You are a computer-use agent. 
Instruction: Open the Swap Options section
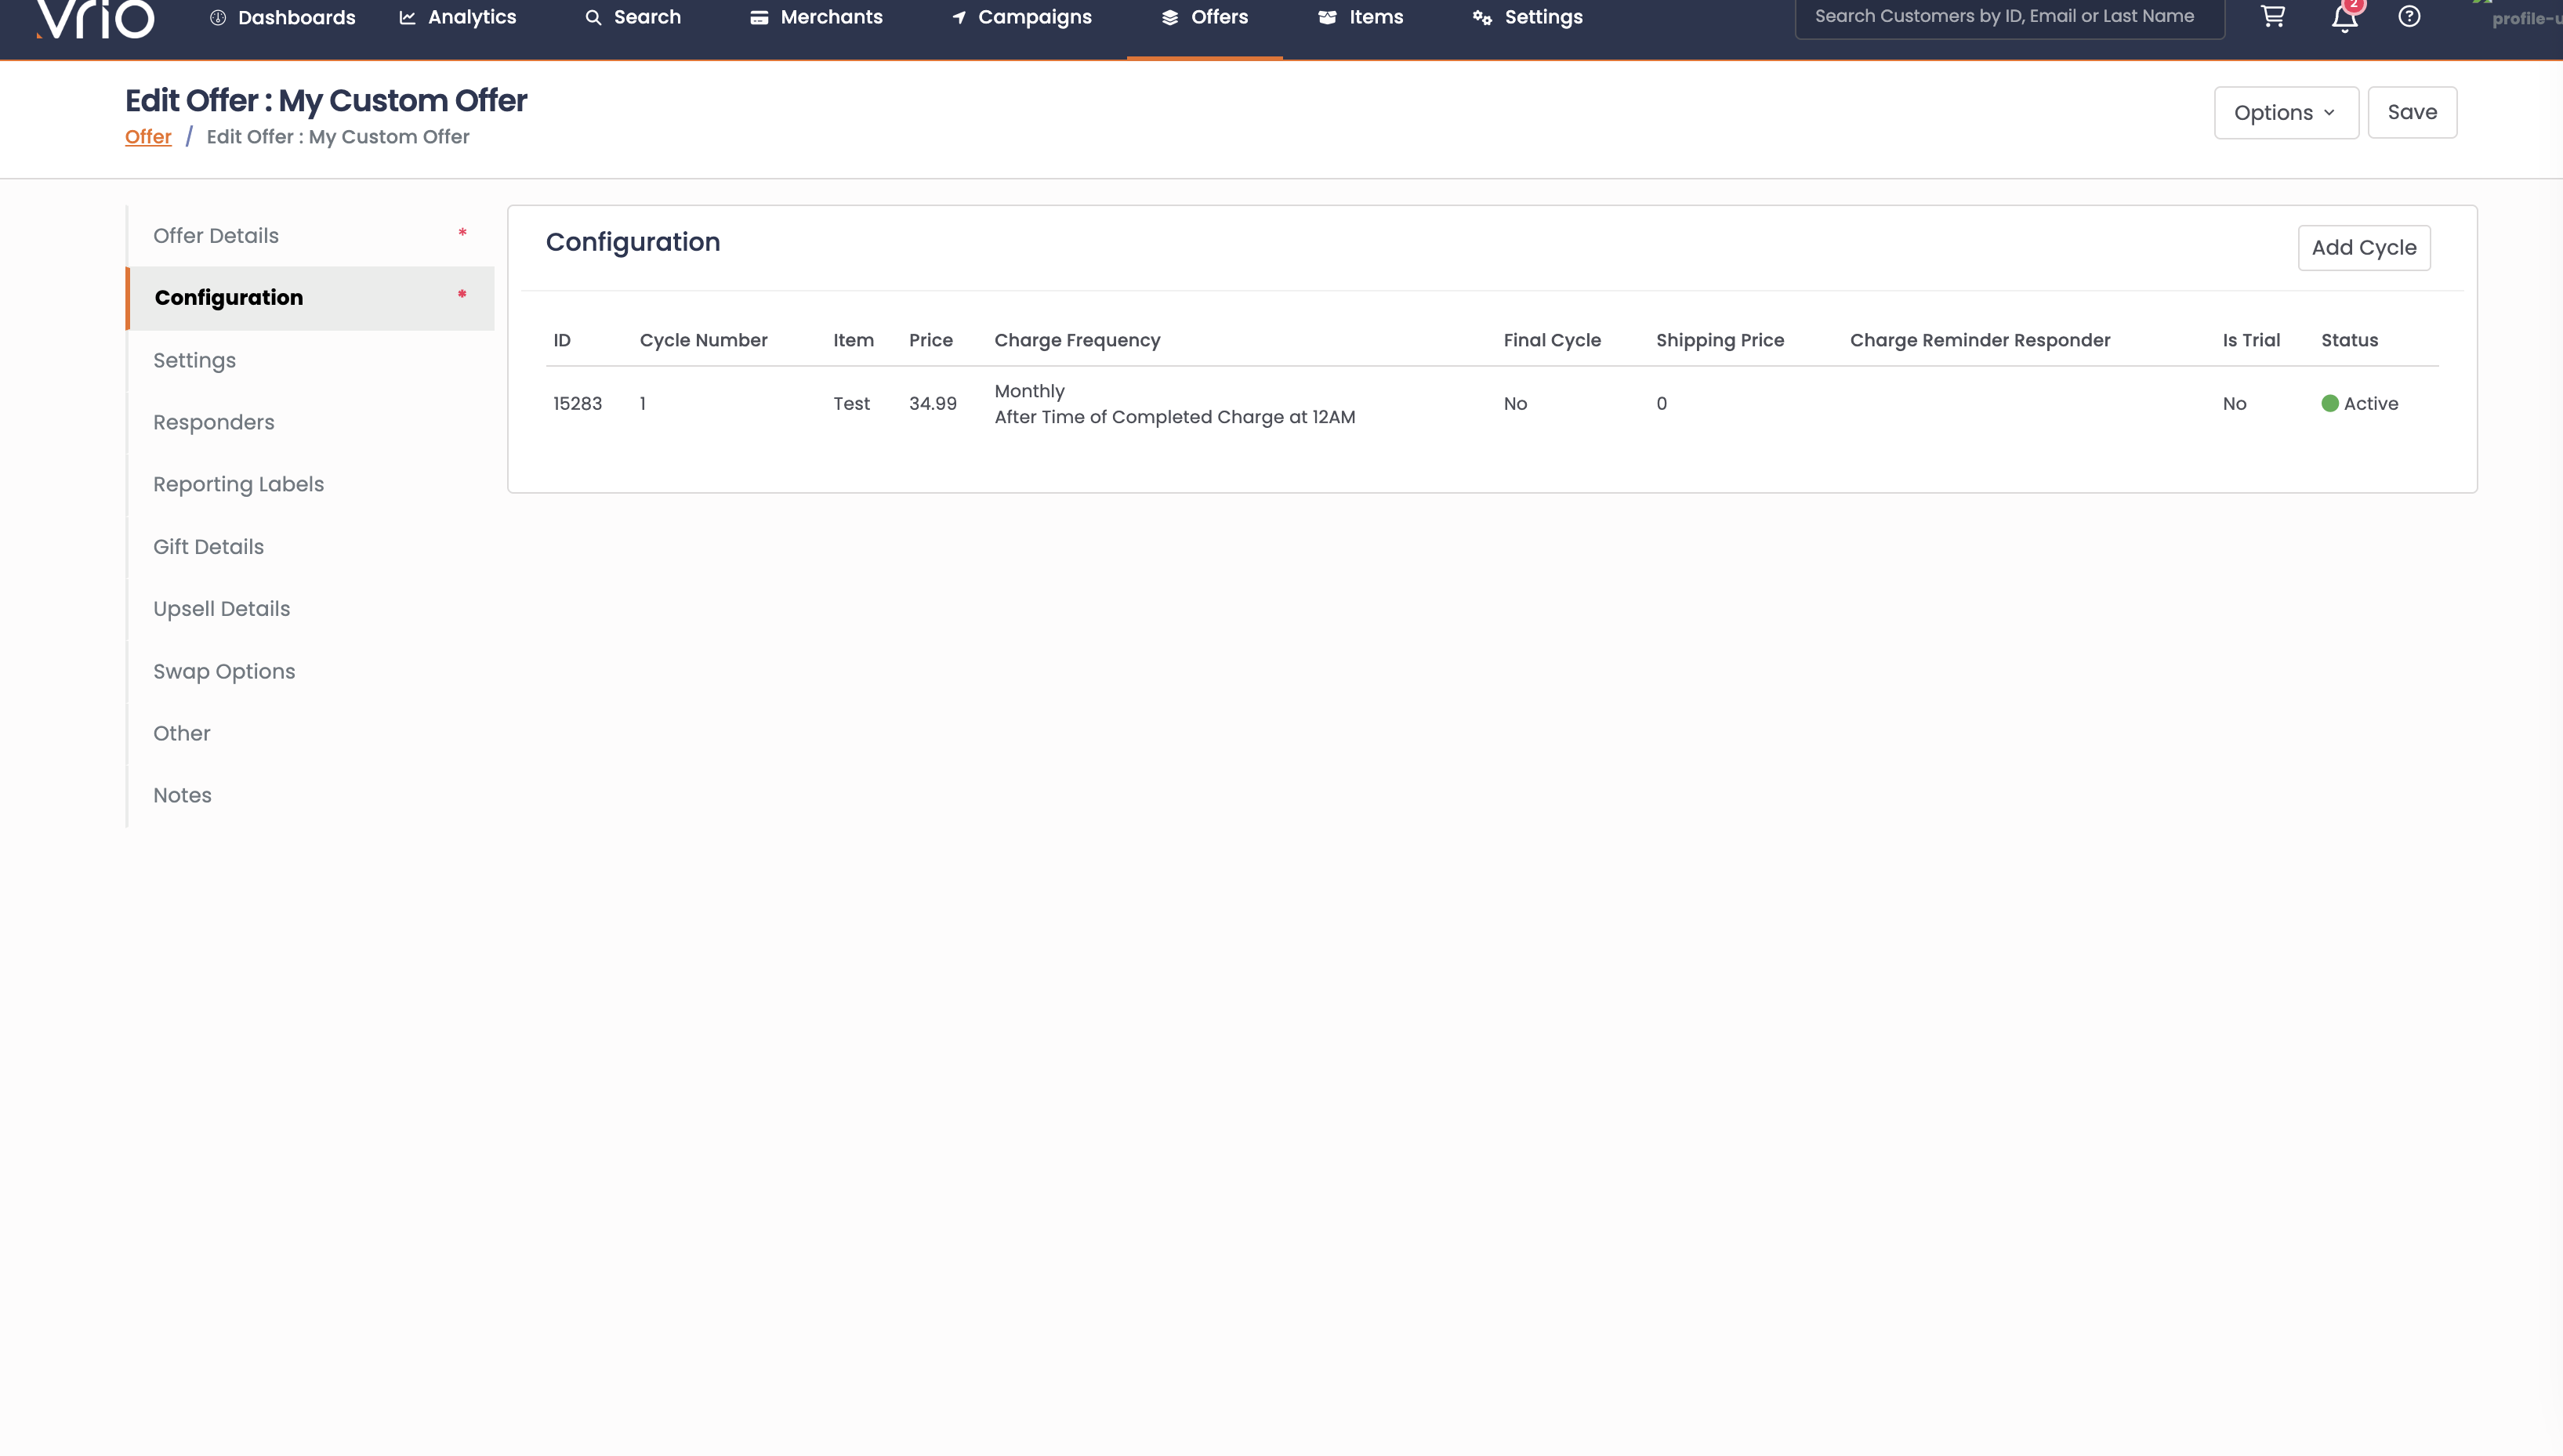point(310,671)
